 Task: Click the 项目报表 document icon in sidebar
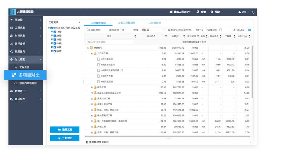coord(11,99)
